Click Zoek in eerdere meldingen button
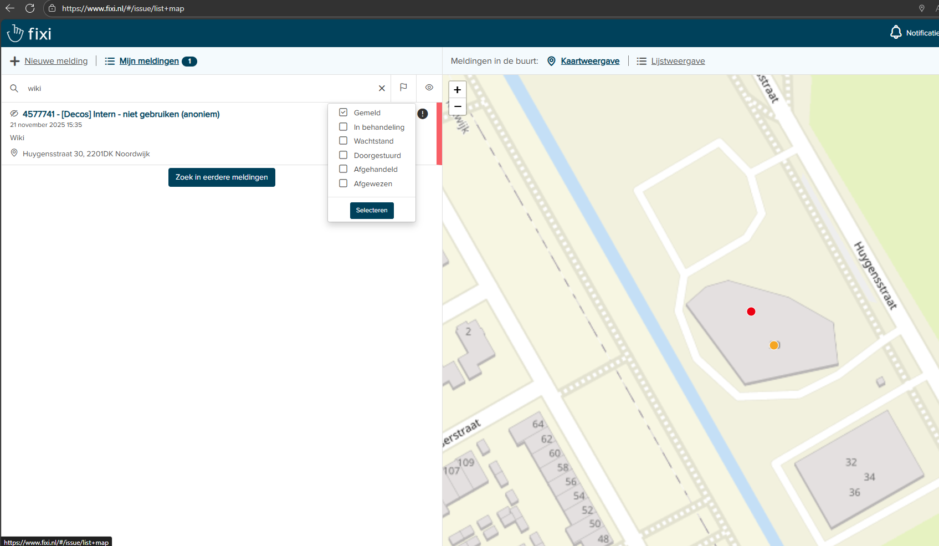939x546 pixels. (x=222, y=177)
